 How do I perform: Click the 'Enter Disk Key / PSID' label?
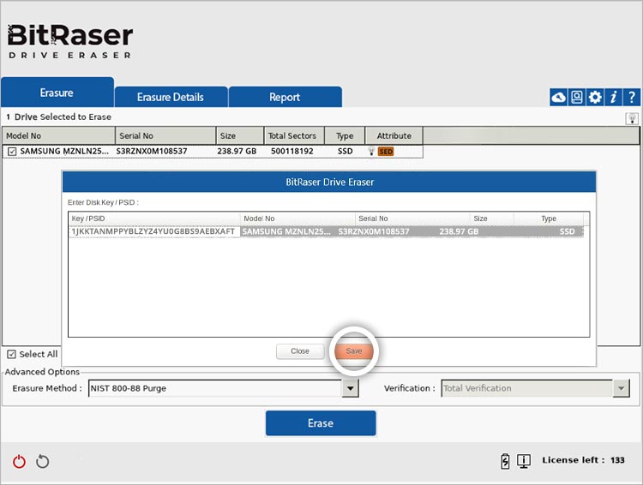click(103, 202)
